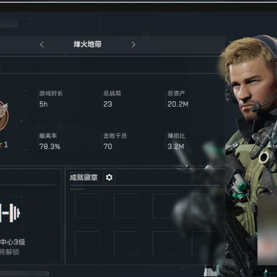
Task: Click the left arrow beside 烽火地带
Action: (42, 44)
